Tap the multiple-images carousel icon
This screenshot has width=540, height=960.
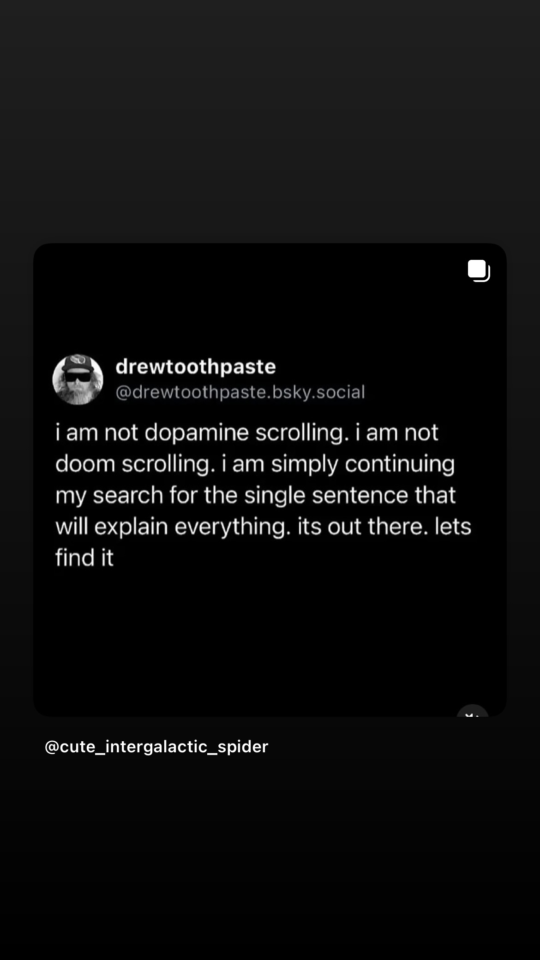[479, 270]
